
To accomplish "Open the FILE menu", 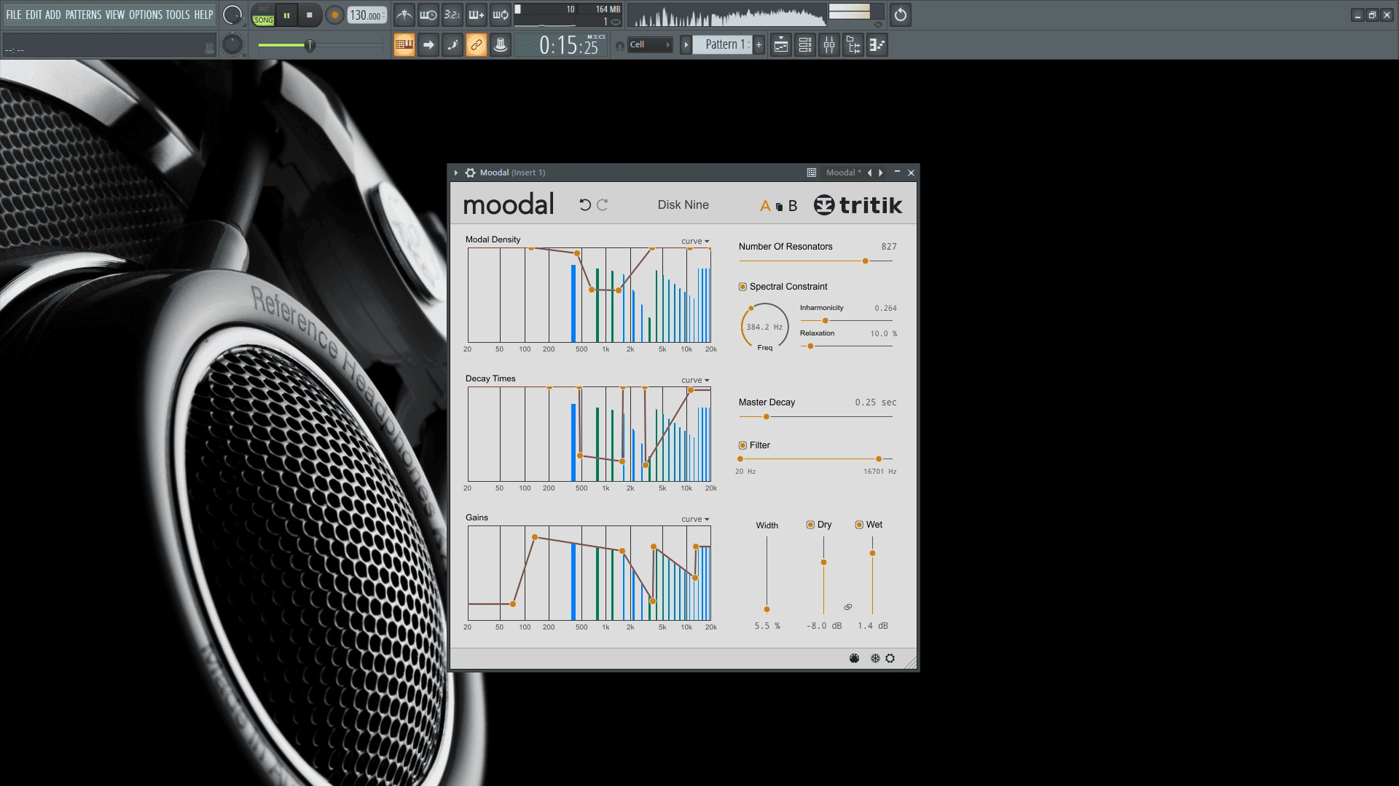I will click(14, 15).
